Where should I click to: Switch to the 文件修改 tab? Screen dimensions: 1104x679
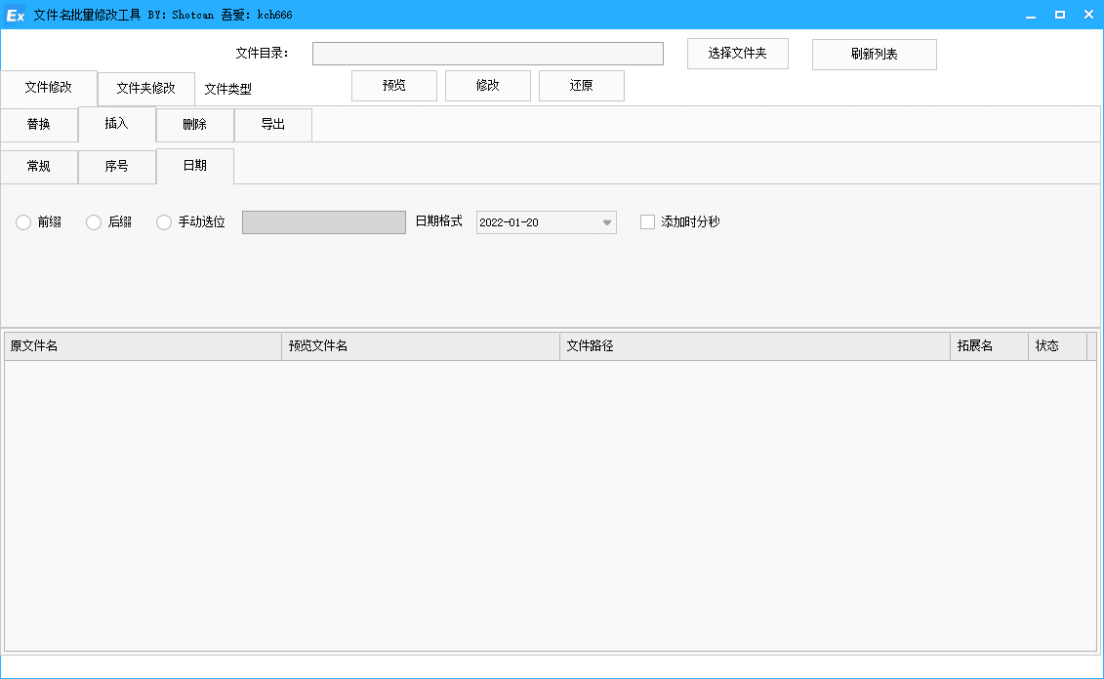(x=49, y=87)
